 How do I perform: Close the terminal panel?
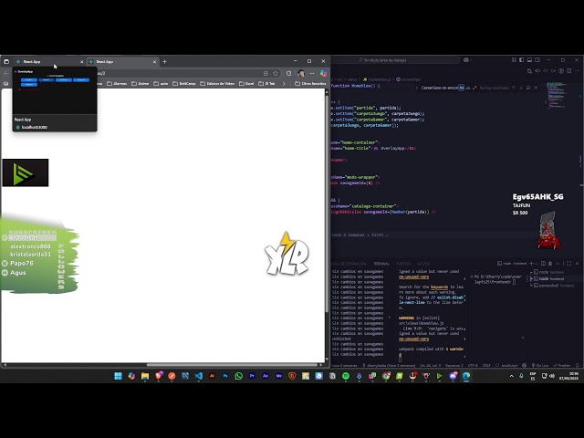(x=577, y=264)
